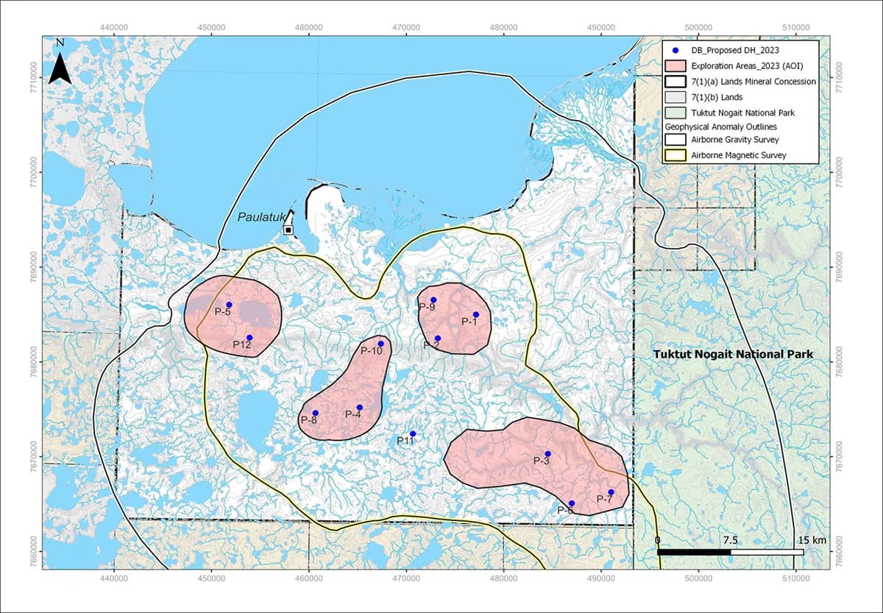Click the '7.5' scale bar label

[x=730, y=540]
